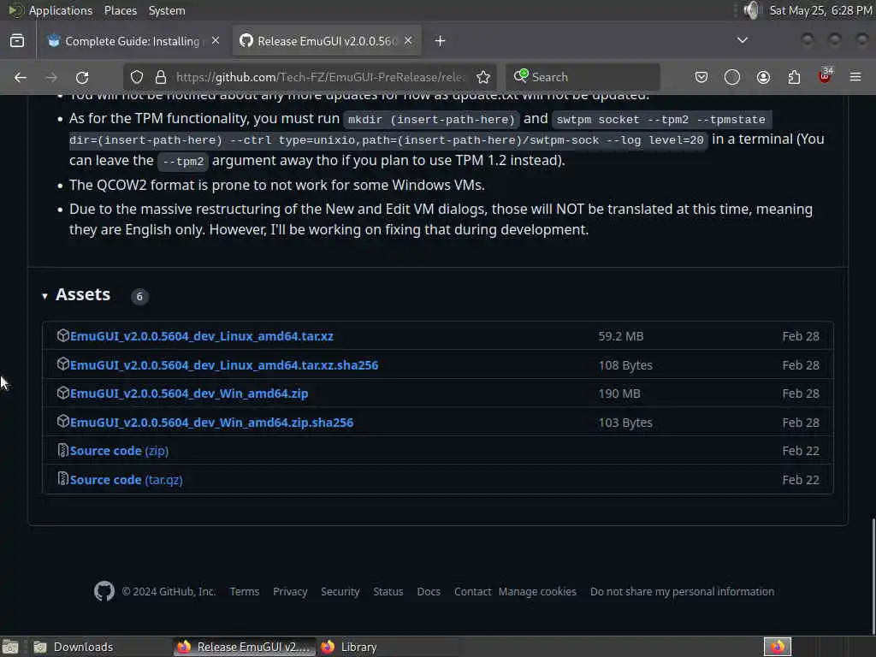Open the shield tracking protection icon

tap(137, 77)
